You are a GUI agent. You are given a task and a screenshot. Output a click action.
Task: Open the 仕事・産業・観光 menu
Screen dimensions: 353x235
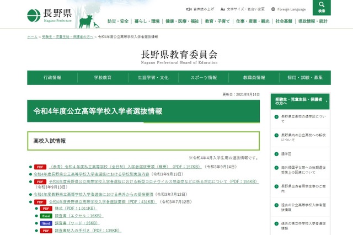tap(253, 22)
